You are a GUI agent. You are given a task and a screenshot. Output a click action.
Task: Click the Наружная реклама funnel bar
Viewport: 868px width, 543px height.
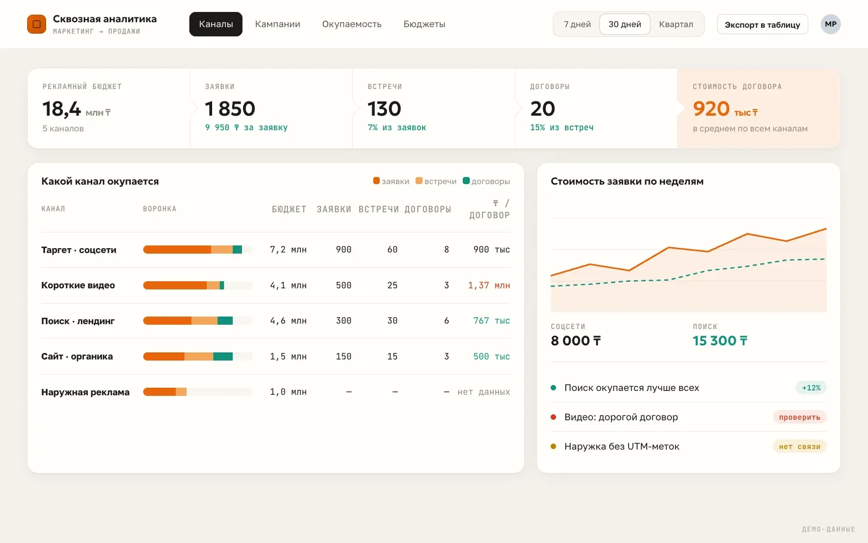click(x=198, y=392)
